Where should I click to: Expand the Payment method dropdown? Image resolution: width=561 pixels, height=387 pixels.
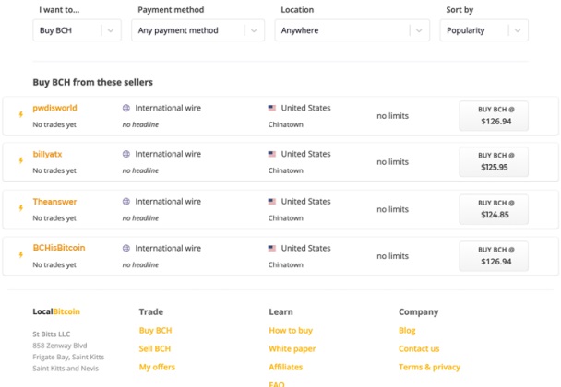(x=198, y=30)
